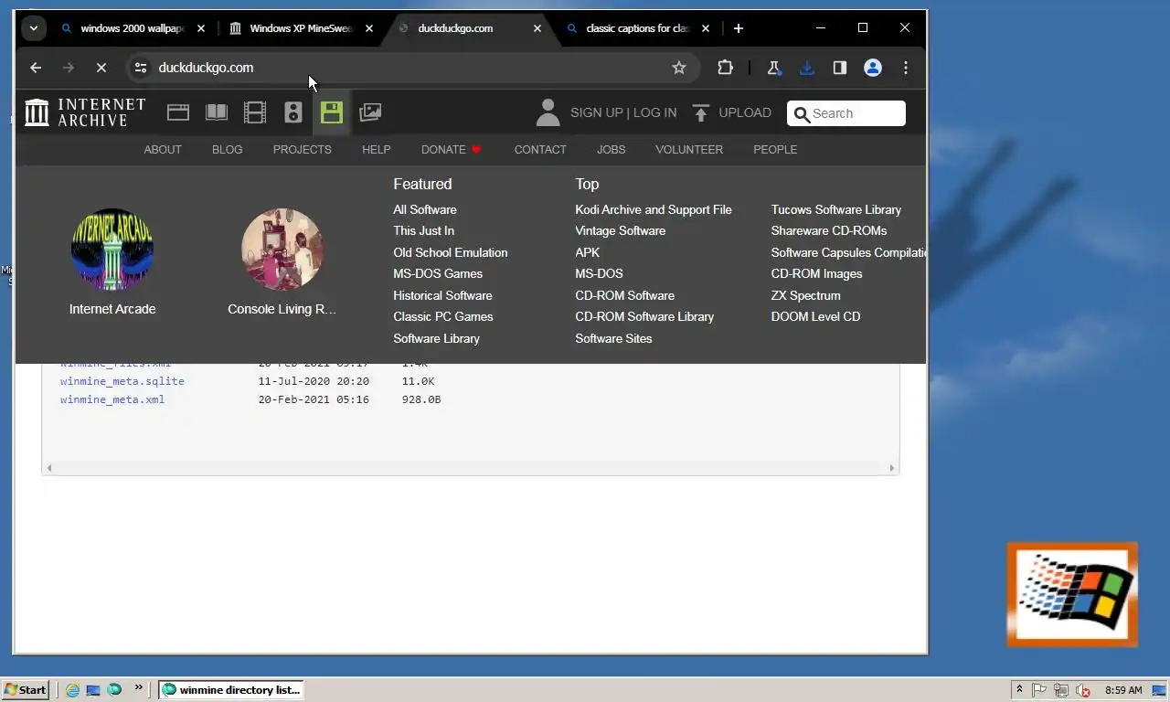Image resolution: width=1170 pixels, height=702 pixels.
Task: Open the VOLUNTEER menu item
Action: [x=689, y=149]
